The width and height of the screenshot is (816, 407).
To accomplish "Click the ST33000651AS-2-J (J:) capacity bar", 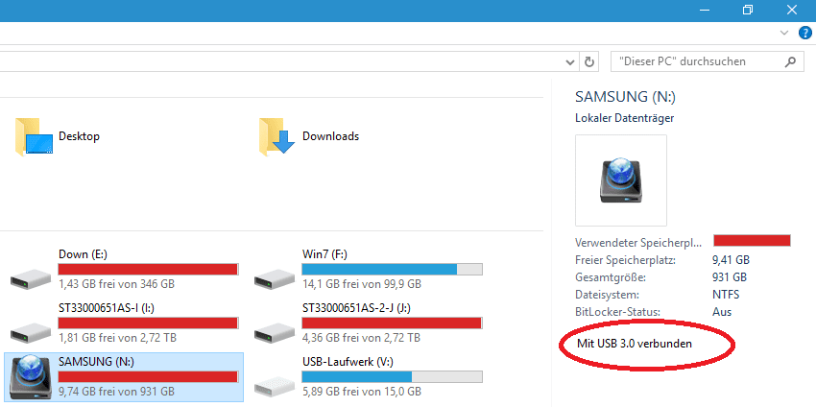I will tap(392, 323).
